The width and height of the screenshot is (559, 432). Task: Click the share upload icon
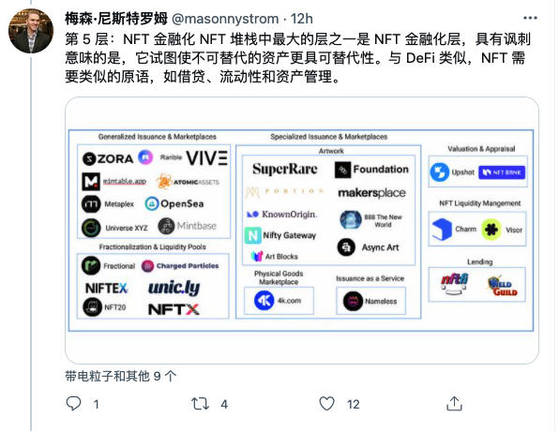point(454,404)
